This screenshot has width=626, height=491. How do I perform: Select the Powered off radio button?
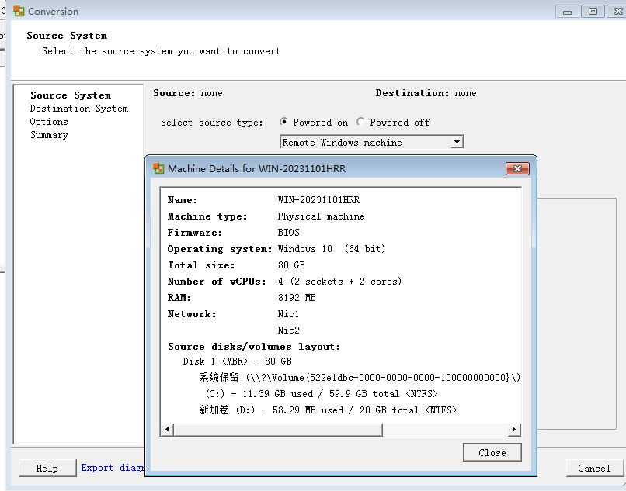pos(360,122)
